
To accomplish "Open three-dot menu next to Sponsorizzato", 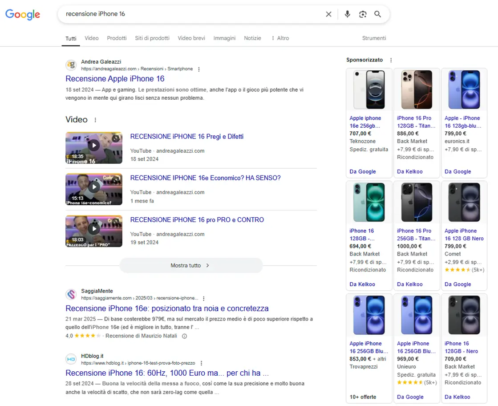I will point(391,60).
